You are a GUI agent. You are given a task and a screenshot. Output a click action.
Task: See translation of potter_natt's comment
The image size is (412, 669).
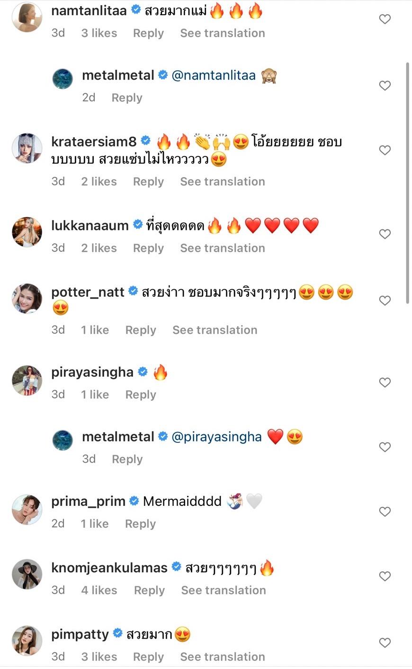pos(215,330)
